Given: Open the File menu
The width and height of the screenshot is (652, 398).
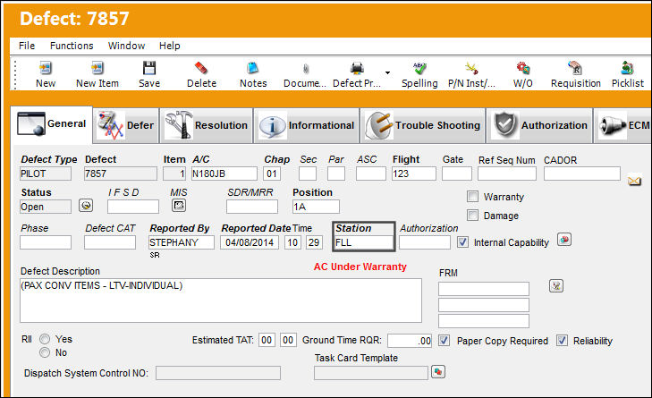Looking at the screenshot, I should pyautogui.click(x=27, y=46).
